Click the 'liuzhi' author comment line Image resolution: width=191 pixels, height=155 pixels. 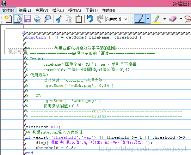pos(99,116)
